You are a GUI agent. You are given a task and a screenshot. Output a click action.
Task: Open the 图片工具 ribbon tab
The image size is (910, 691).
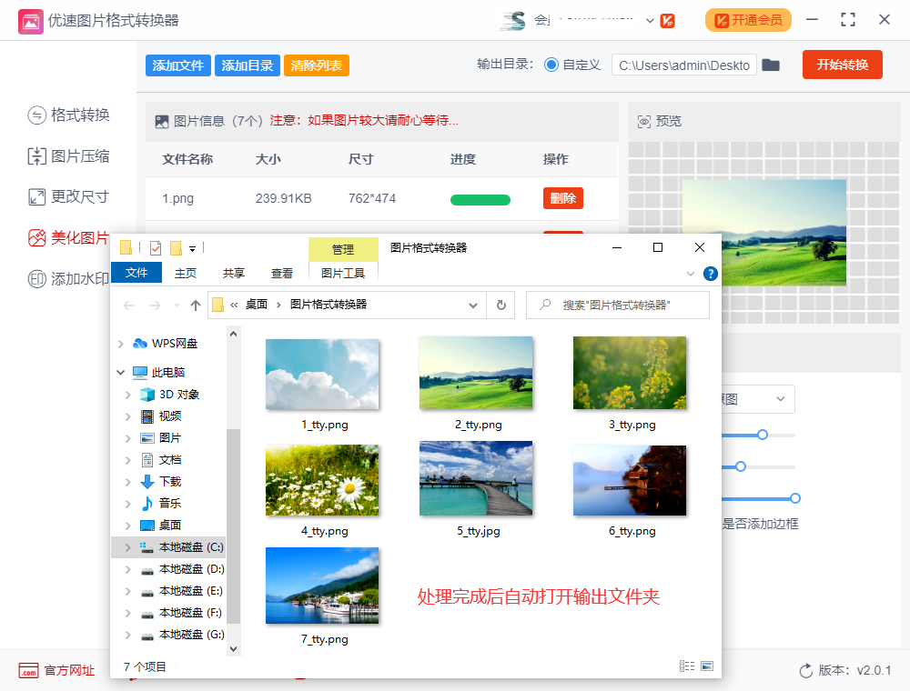click(343, 272)
